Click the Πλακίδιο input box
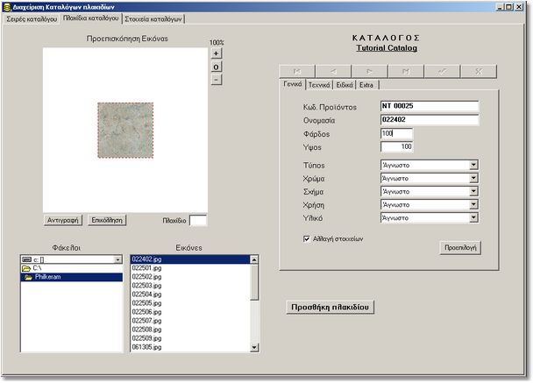This screenshot has width=533, height=383. (x=198, y=220)
